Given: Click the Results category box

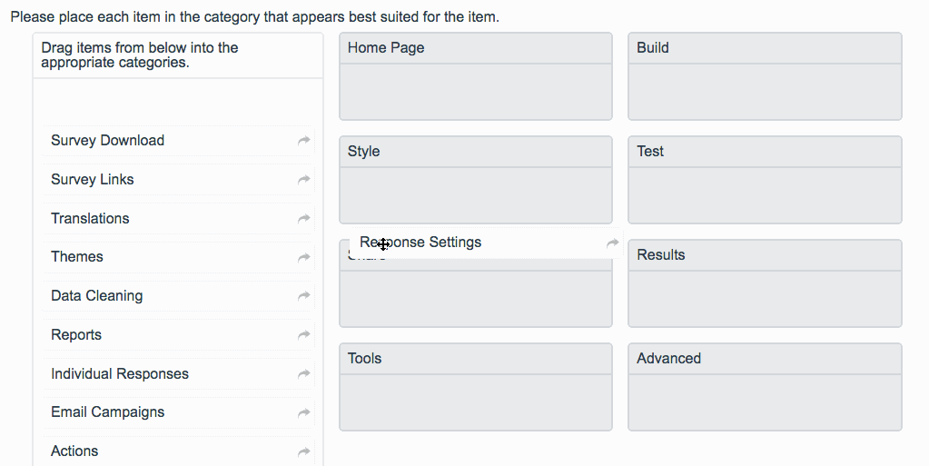Looking at the screenshot, I should tap(764, 298).
